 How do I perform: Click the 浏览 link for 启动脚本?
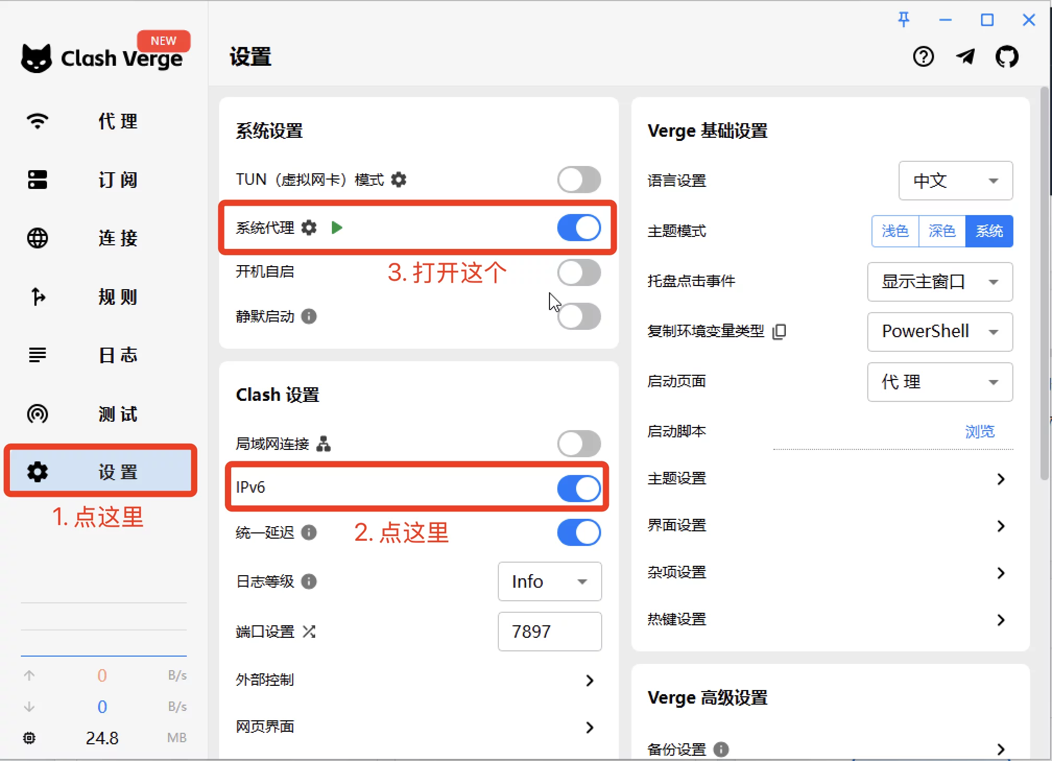(979, 431)
